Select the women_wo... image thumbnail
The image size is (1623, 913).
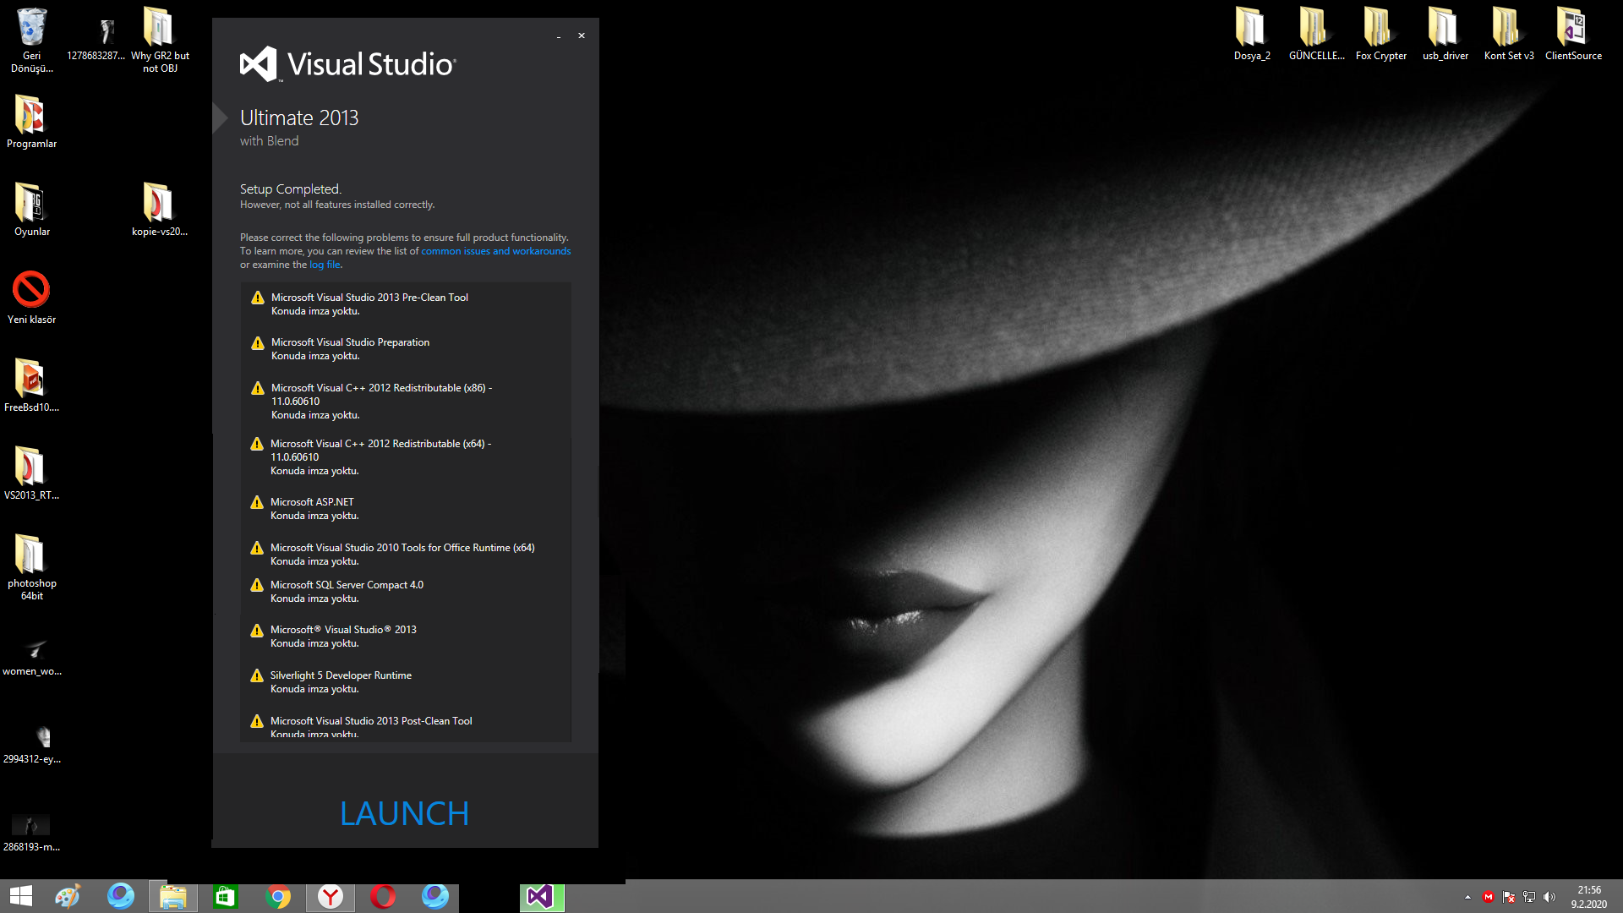click(x=31, y=656)
